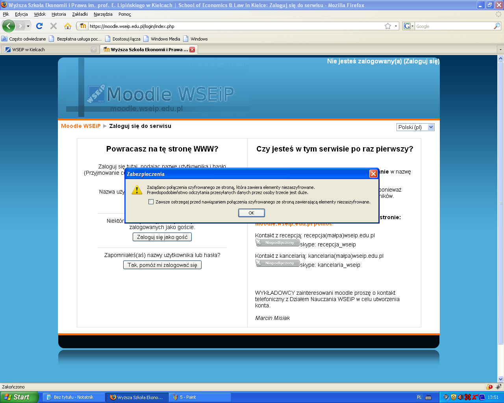Image resolution: width=504 pixels, height=403 pixels.
Task: Click the stop loading X icon
Action: (54, 26)
